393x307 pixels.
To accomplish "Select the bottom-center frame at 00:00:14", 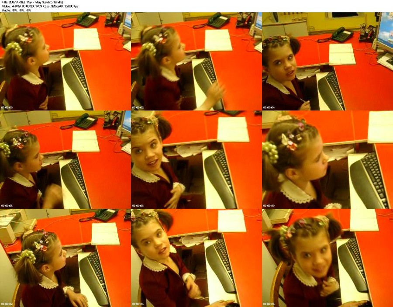I will [x=196, y=258].
